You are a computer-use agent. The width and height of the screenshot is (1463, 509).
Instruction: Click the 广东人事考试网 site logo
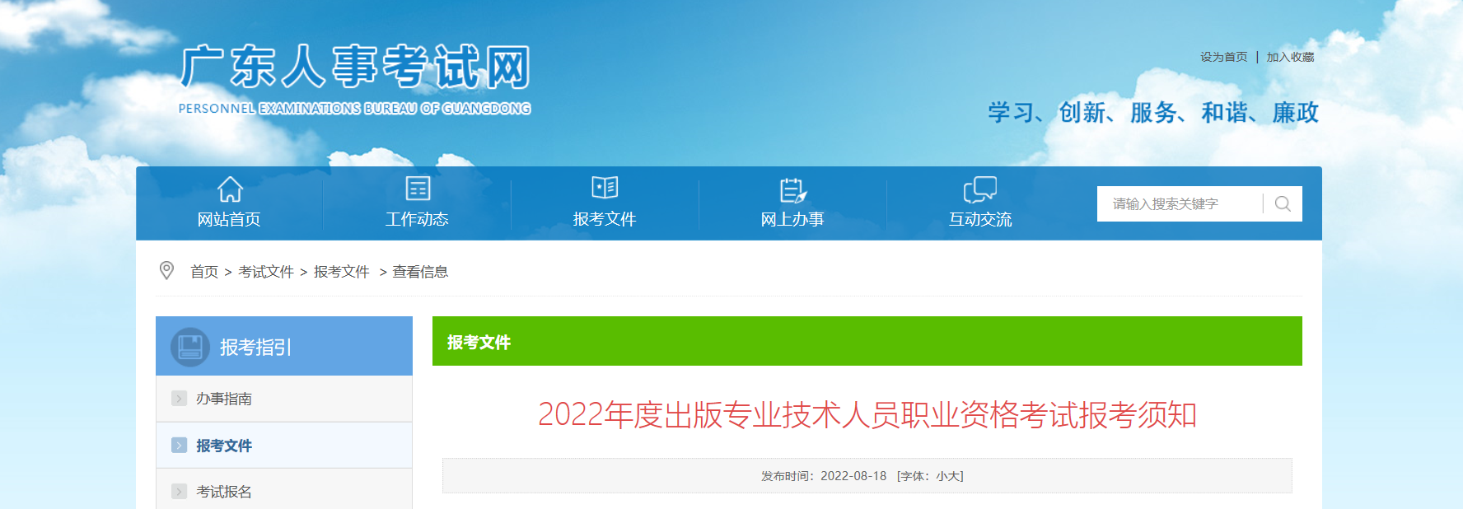click(355, 67)
